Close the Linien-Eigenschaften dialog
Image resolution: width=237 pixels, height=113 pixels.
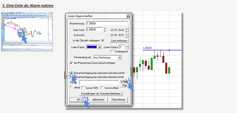pyautogui.click(x=128, y=16)
